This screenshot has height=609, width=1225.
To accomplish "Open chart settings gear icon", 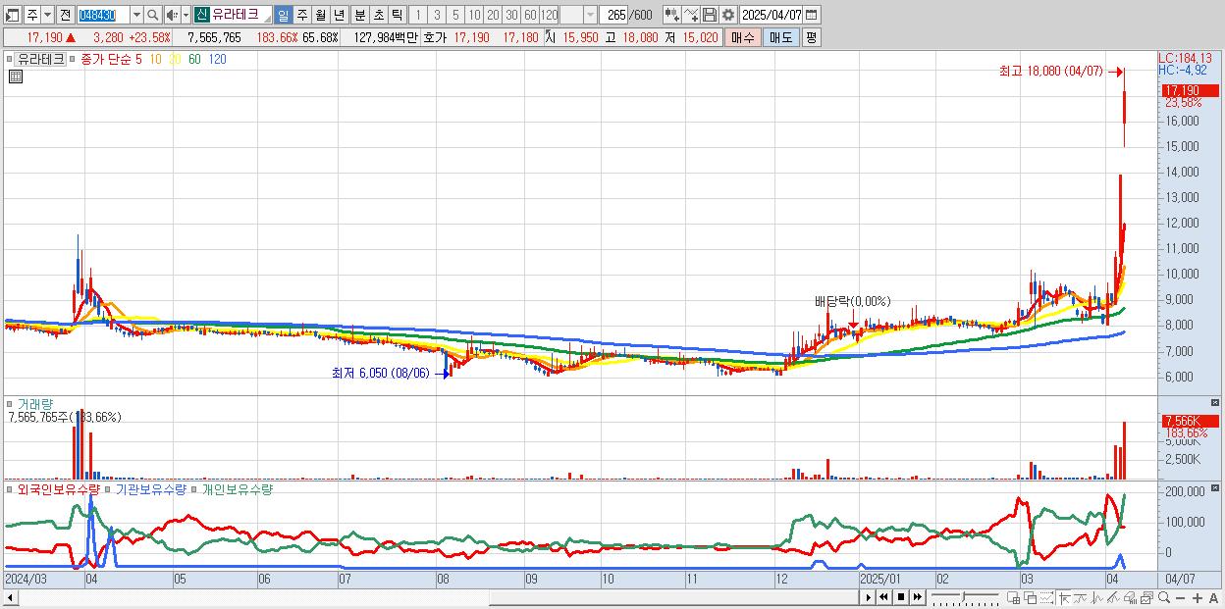I will pyautogui.click(x=727, y=15).
